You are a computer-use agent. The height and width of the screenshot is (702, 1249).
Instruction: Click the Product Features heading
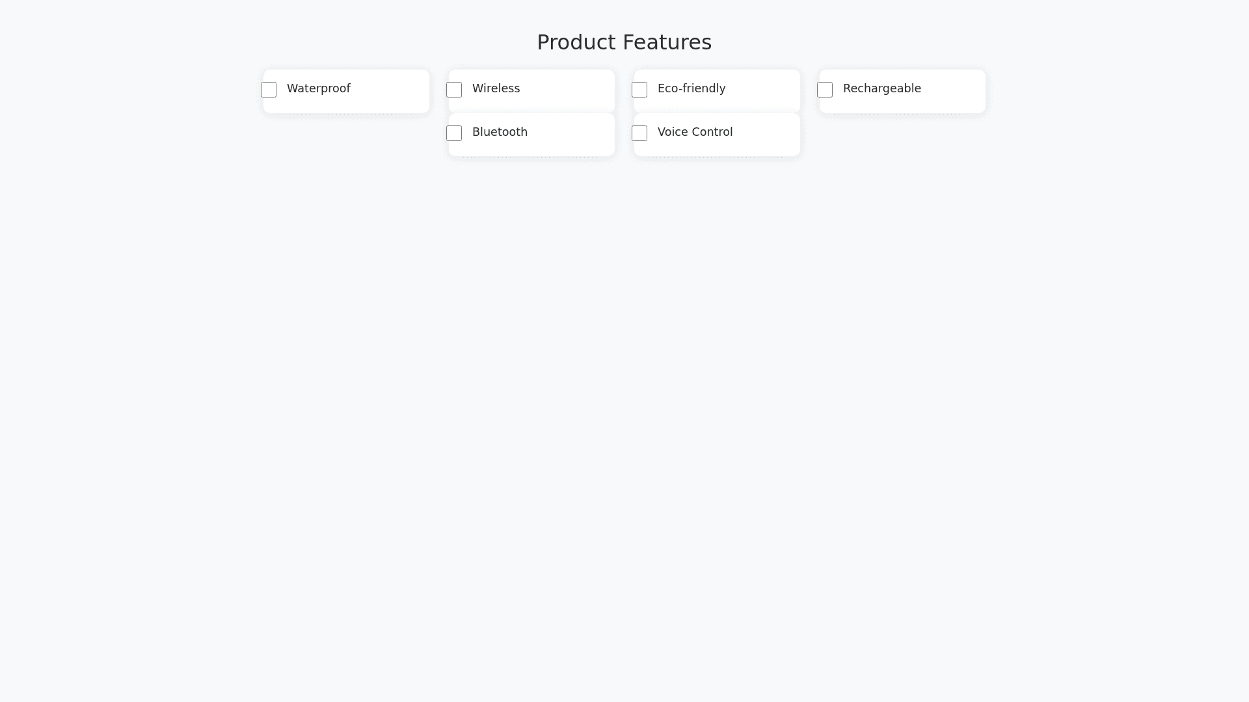click(624, 42)
